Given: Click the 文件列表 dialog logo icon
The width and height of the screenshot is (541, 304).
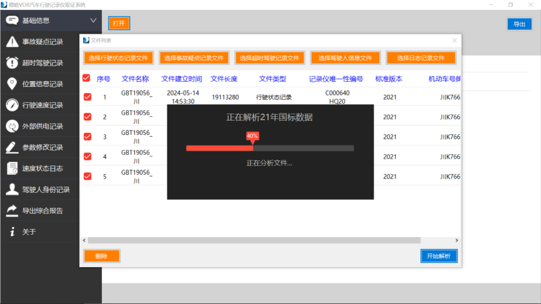Looking at the screenshot, I should [86, 41].
